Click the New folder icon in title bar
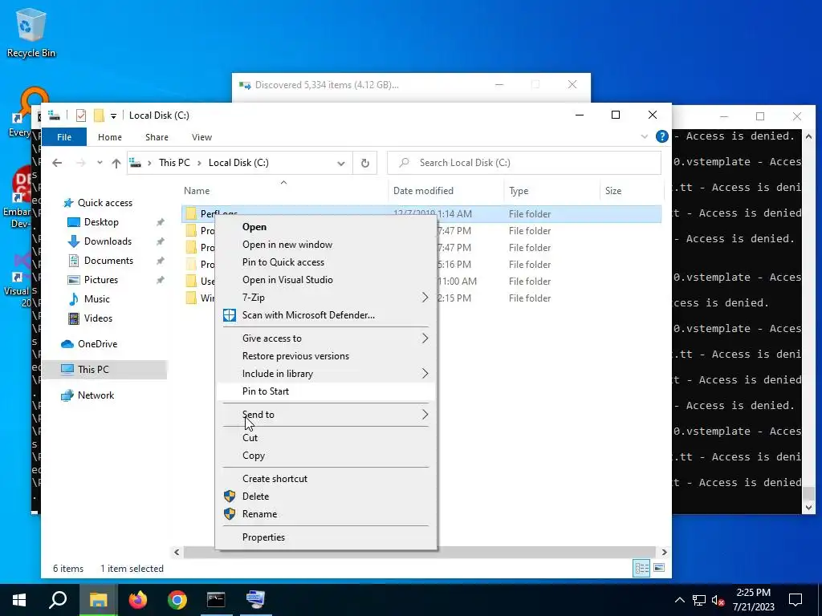The width and height of the screenshot is (822, 616). (x=99, y=115)
